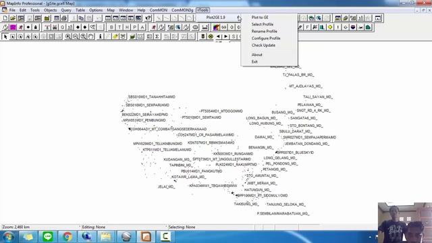Activate the Info tool icon
Viewport: 432px width, 243px height.
101,36
